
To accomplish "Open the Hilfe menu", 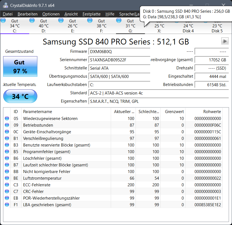I will point(110,14).
